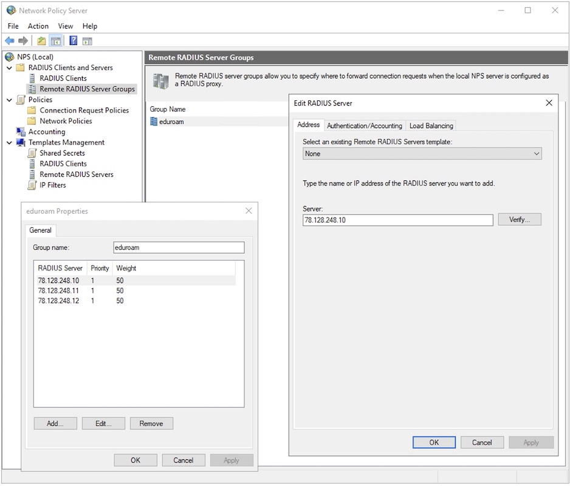Click the IP Filters icon
This screenshot has height=486, width=570.
32,185
